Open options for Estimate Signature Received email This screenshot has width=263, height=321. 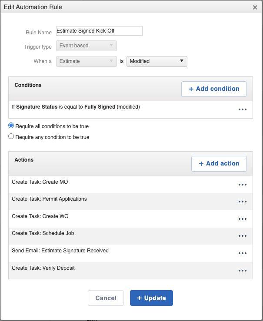click(x=243, y=253)
